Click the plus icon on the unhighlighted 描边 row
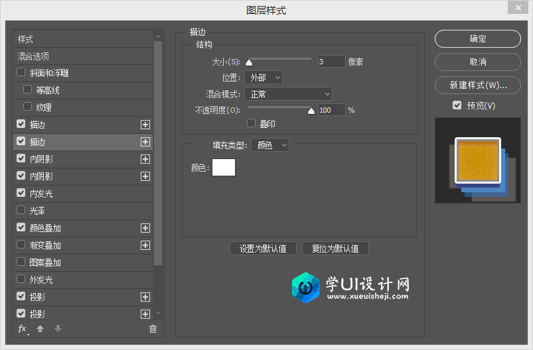The width and height of the screenshot is (533, 350). (145, 125)
